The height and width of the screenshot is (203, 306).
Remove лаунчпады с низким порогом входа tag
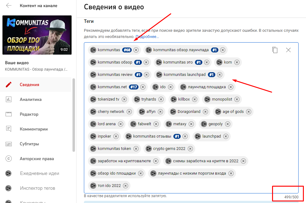(x=231, y=173)
